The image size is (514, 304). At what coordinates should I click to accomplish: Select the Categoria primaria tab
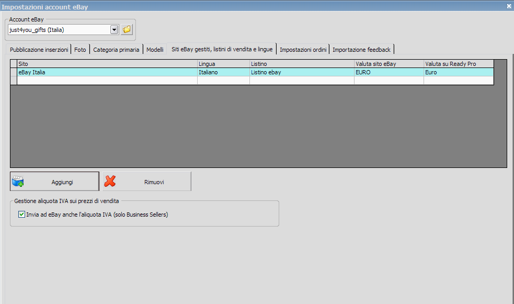(116, 50)
